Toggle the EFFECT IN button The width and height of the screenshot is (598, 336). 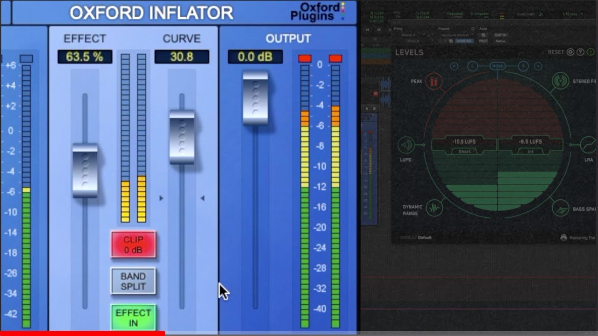pyautogui.click(x=133, y=317)
